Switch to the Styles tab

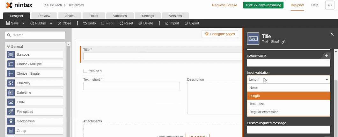coord(70,16)
